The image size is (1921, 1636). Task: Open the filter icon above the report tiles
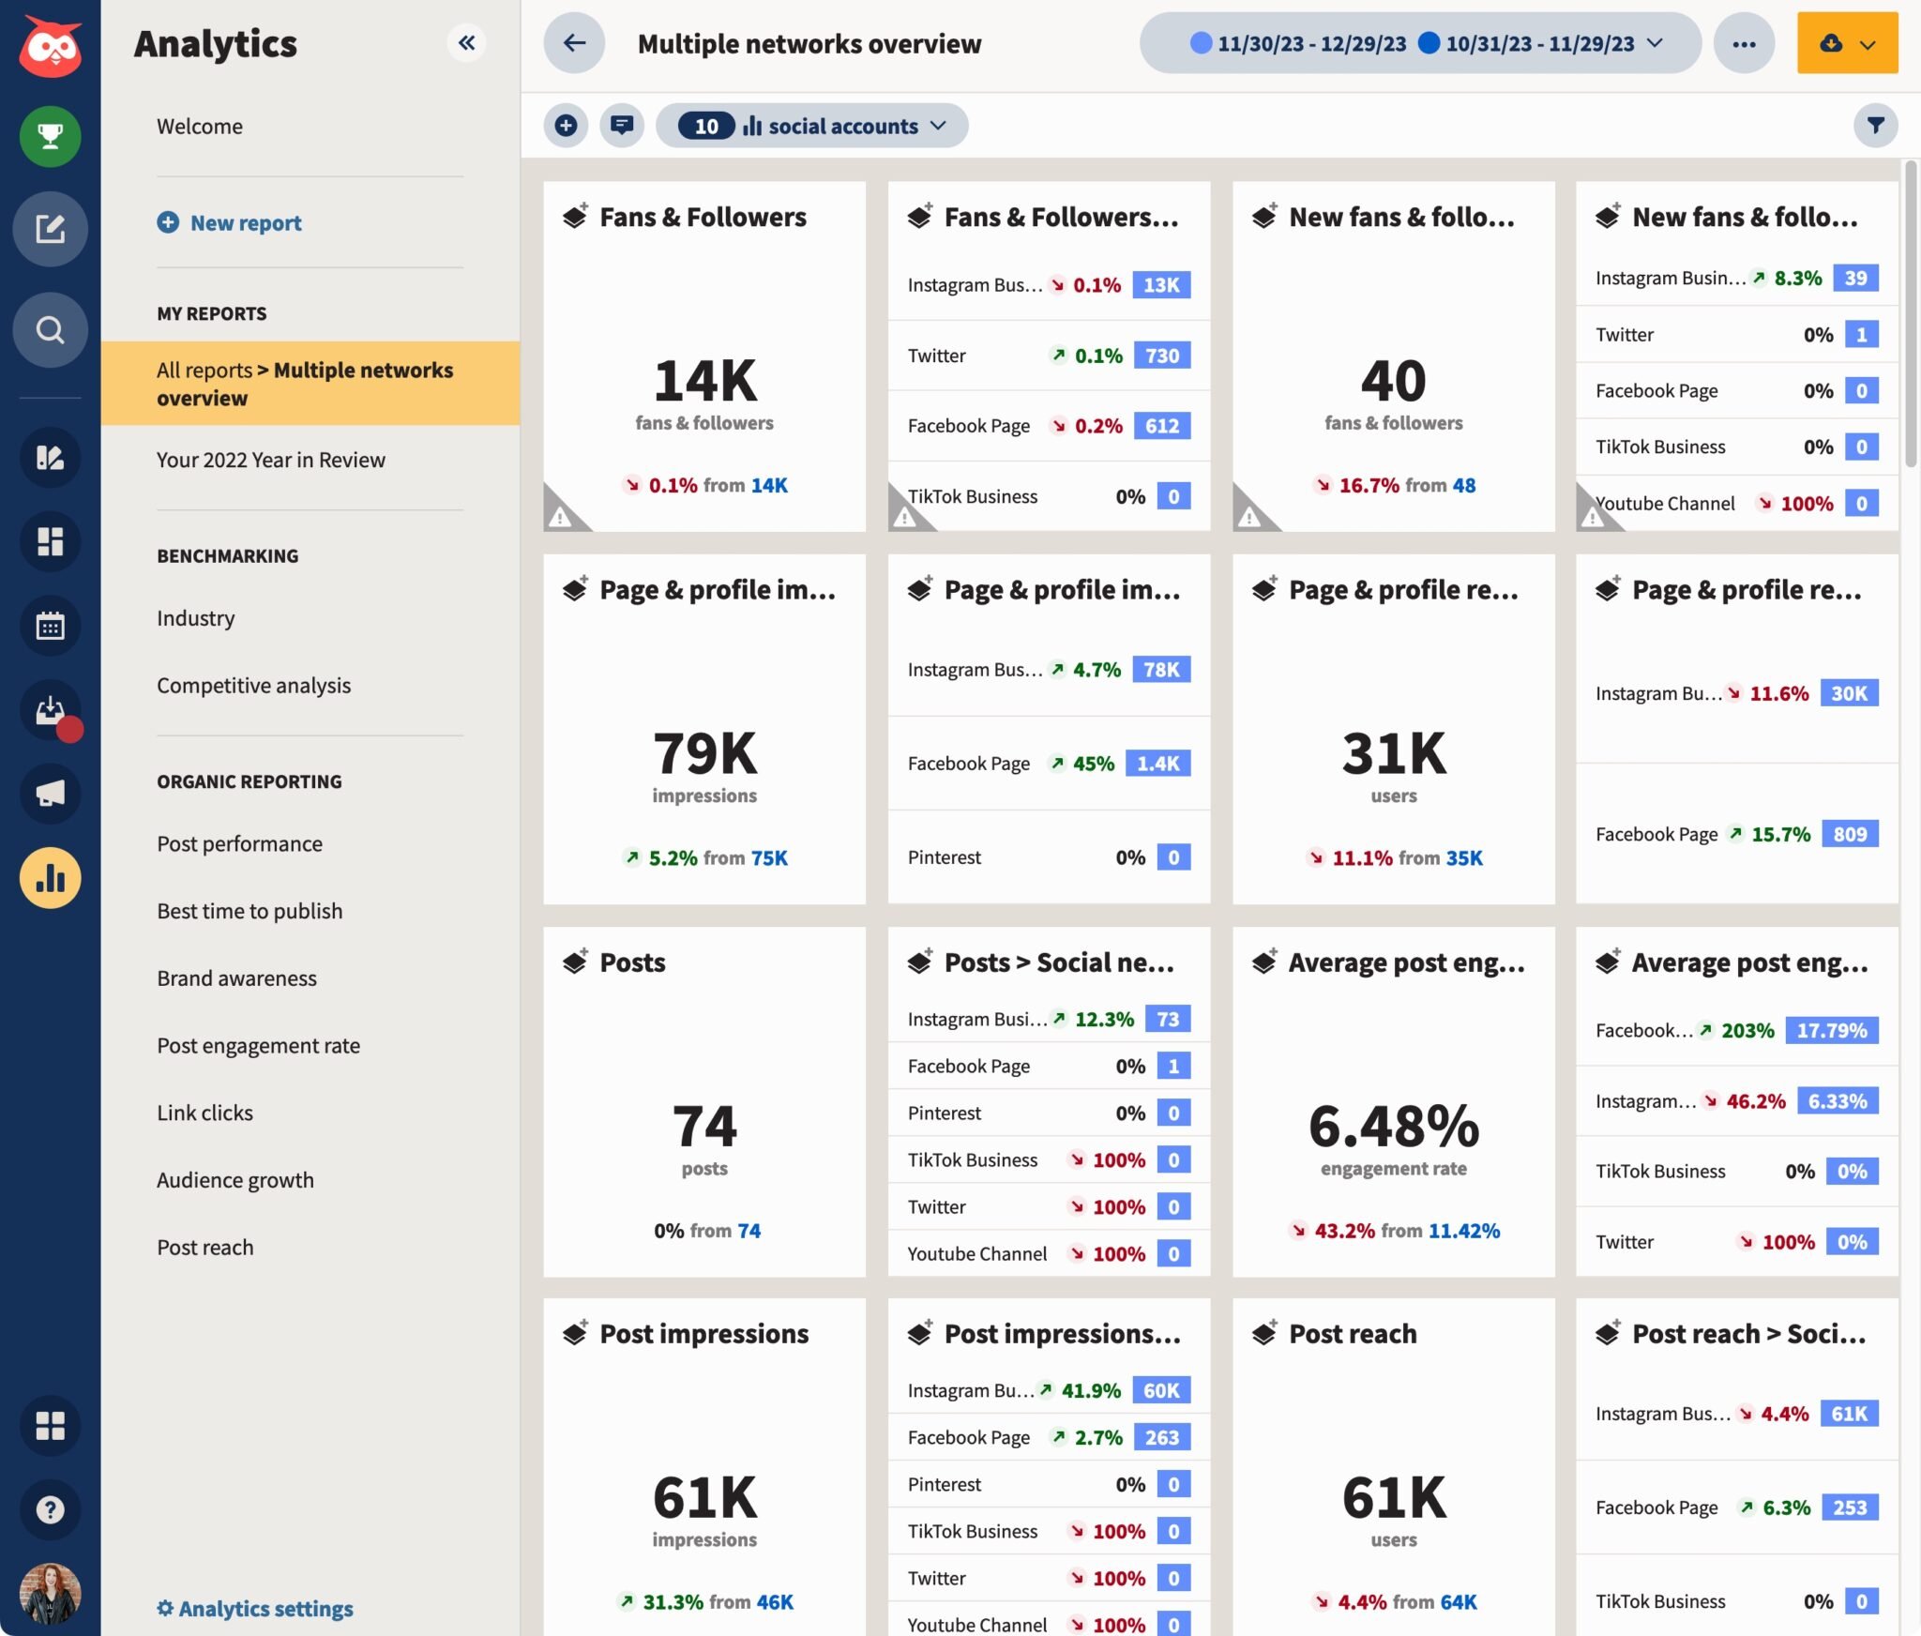(x=1875, y=125)
